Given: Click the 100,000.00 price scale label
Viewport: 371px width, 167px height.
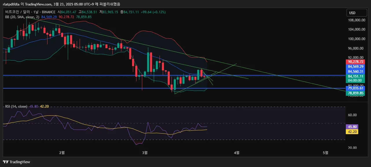Looking at the screenshot, I should point(356,39).
